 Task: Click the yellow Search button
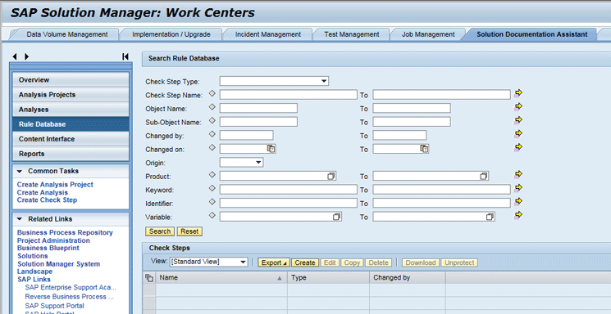160,231
